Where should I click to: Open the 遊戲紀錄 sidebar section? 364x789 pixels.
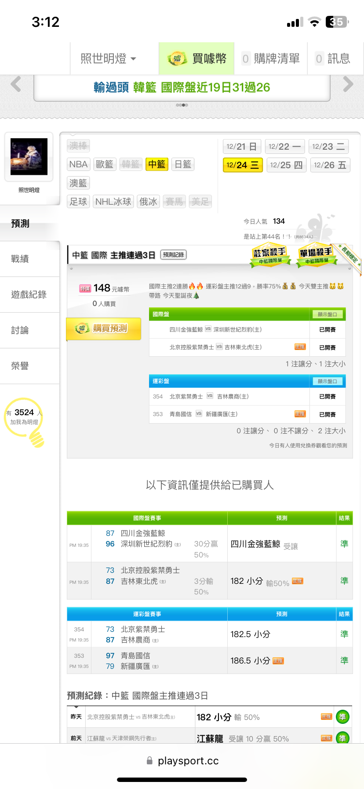point(30,295)
